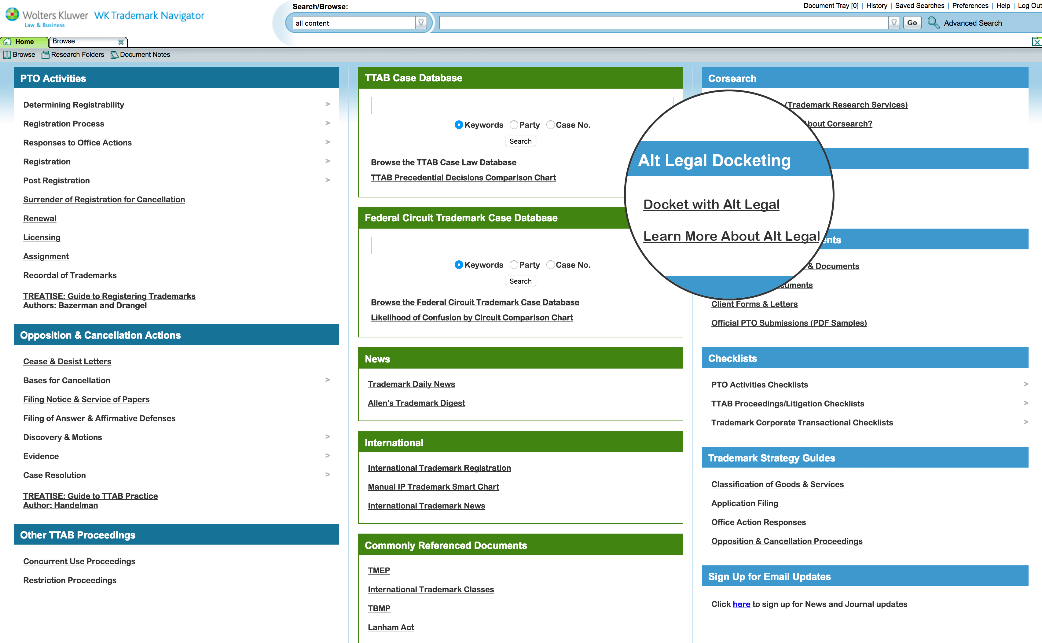Click Search button in Federal Circuit database
This screenshot has width=1042, height=643.
click(x=520, y=281)
